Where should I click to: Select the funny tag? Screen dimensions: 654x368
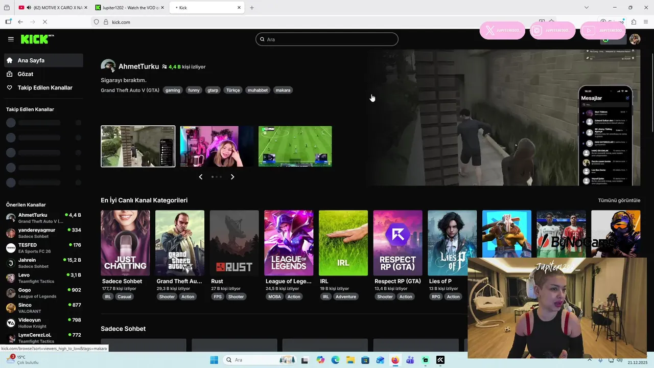coord(194,90)
